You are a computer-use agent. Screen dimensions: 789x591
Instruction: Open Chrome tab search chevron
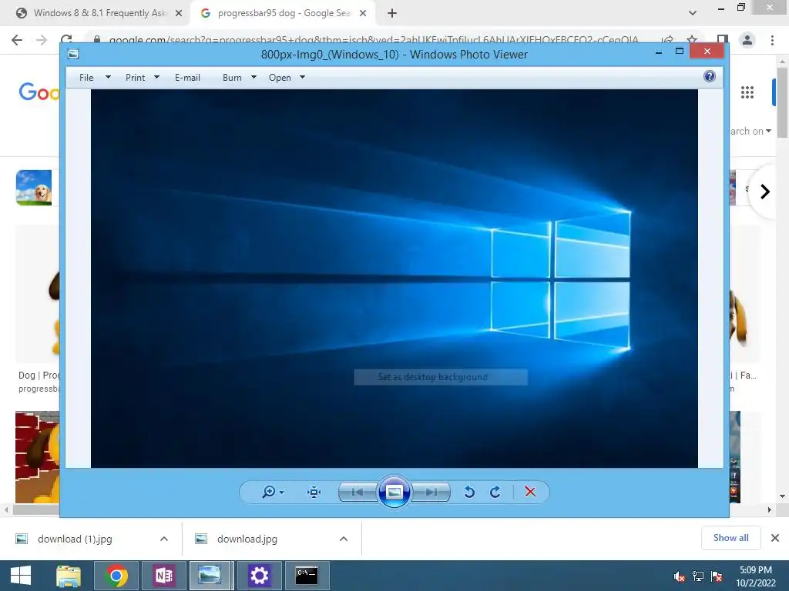pos(693,13)
